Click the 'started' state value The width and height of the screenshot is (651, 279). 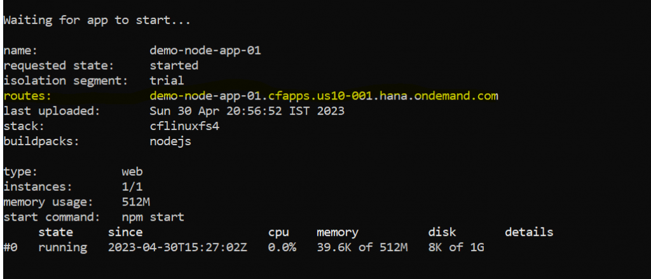click(x=174, y=66)
